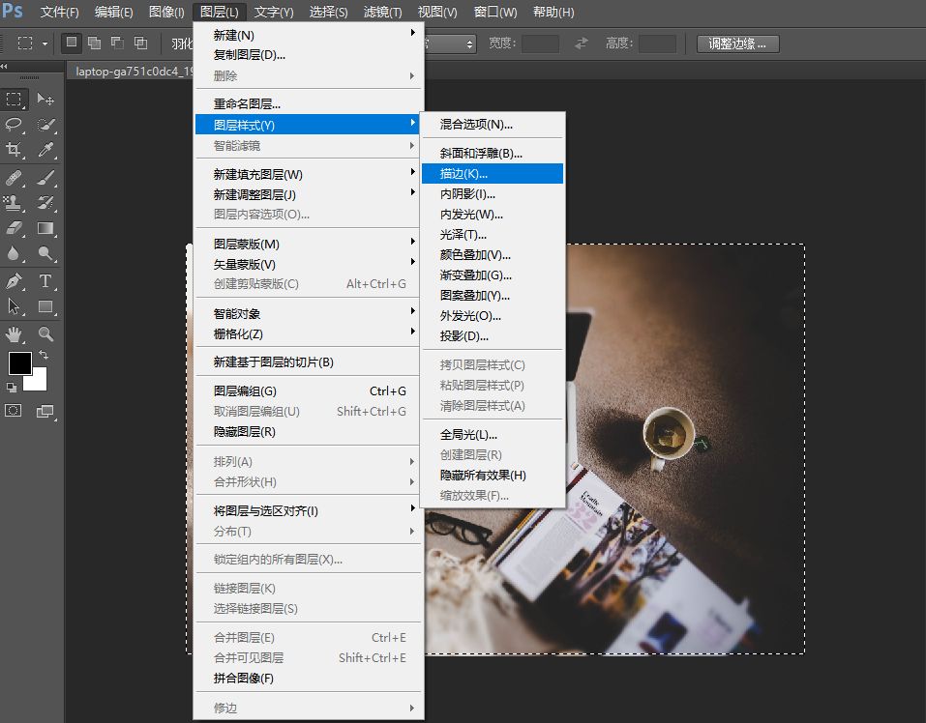Change the screen mode
Screen dimensions: 926x723
point(45,411)
